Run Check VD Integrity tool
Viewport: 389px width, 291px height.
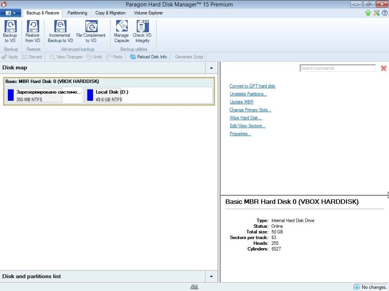point(142,31)
